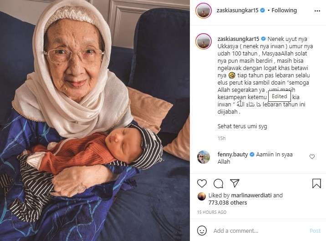326x241 pixels.
Task: Open the zaskiasungkar15 header profile picture
Action: pos(204,10)
